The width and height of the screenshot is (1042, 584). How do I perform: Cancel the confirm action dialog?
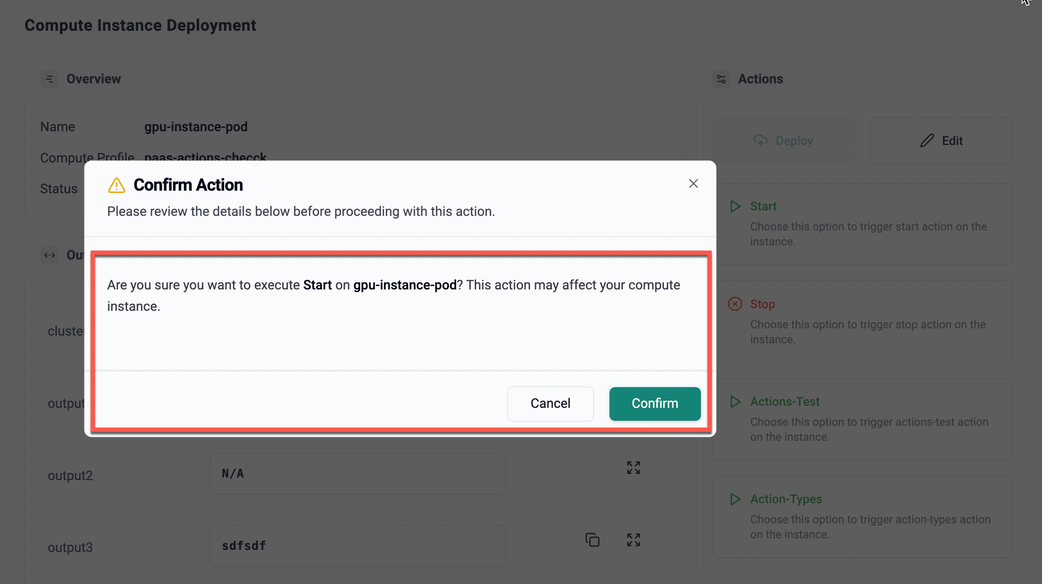pyautogui.click(x=550, y=404)
